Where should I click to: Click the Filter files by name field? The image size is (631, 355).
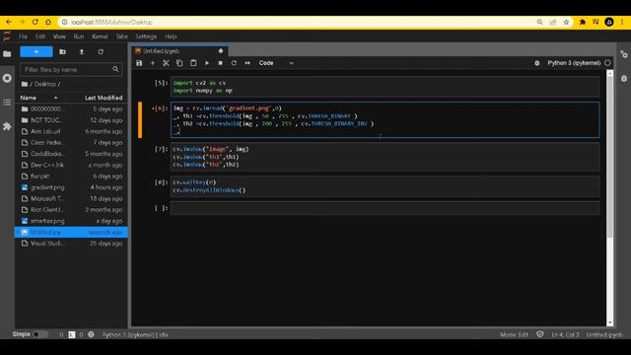71,70
